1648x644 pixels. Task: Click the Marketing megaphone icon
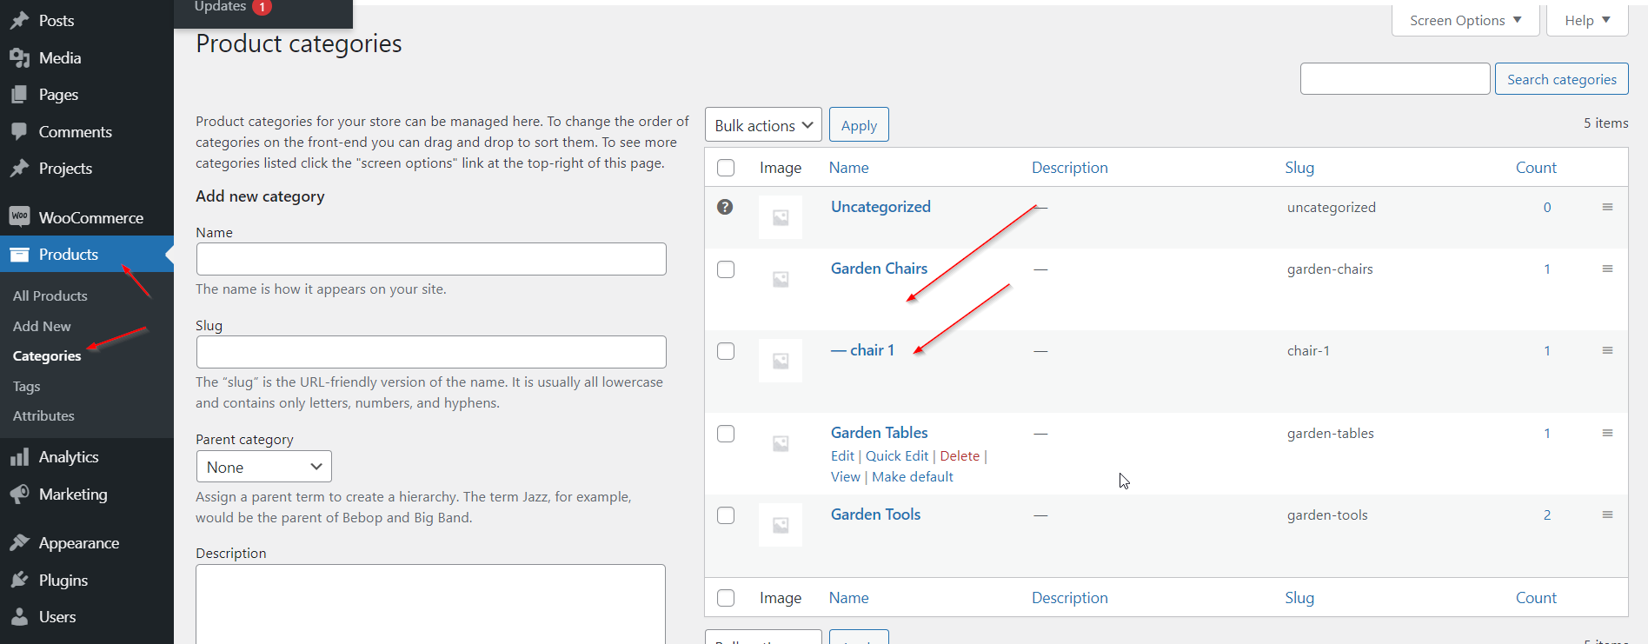click(x=19, y=495)
